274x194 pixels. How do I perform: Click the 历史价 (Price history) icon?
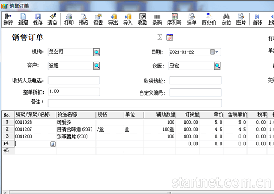[x=209, y=19]
